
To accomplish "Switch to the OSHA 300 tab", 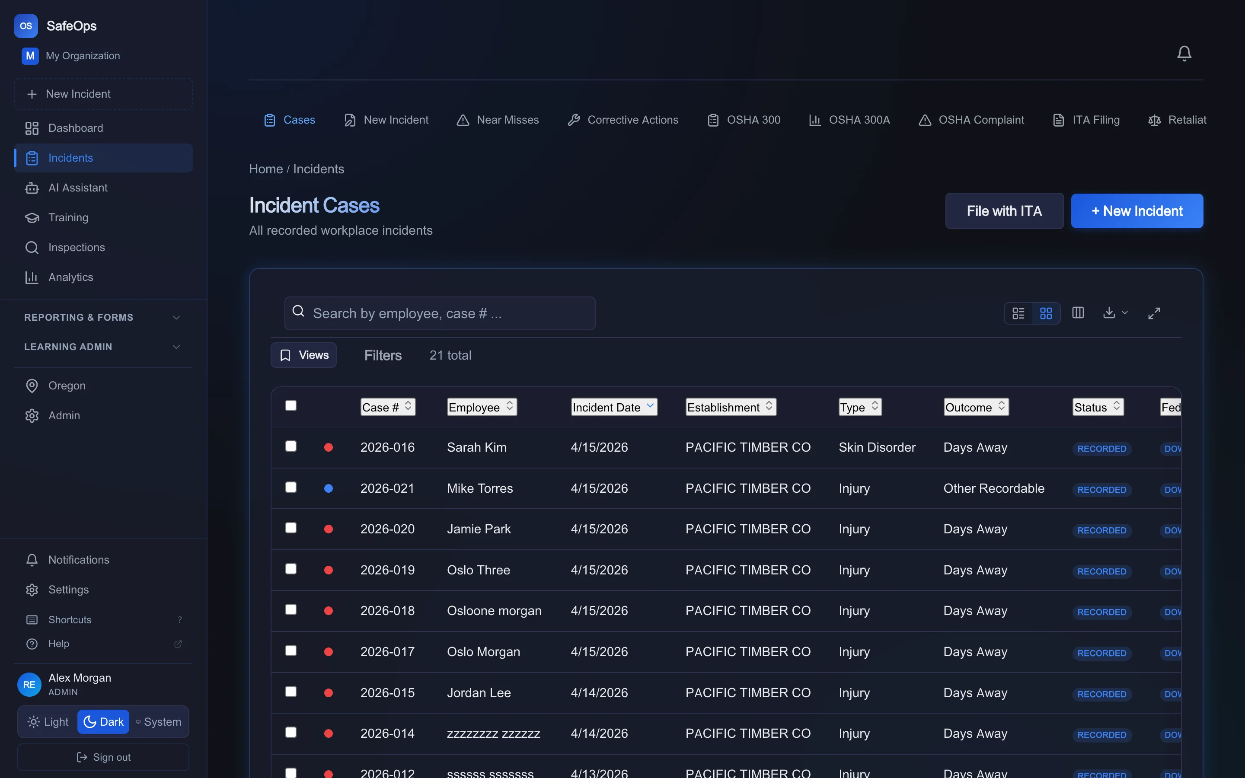I will 744,119.
